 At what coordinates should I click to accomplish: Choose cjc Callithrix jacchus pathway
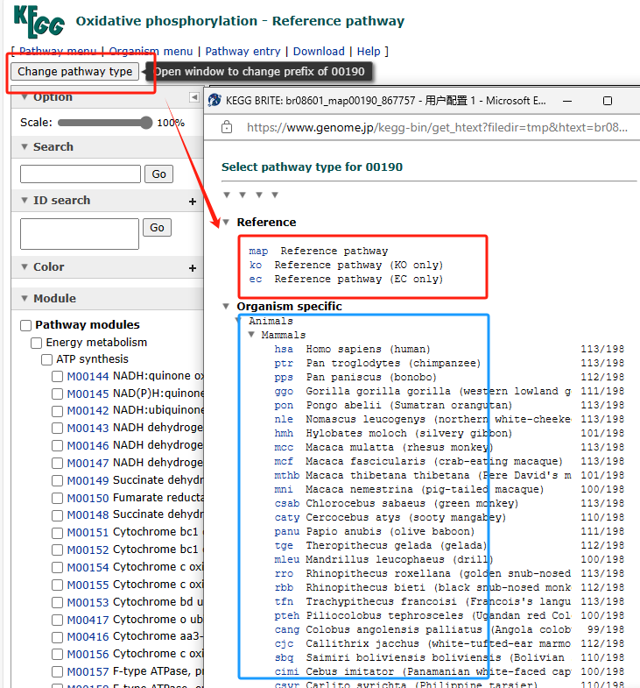coord(284,643)
